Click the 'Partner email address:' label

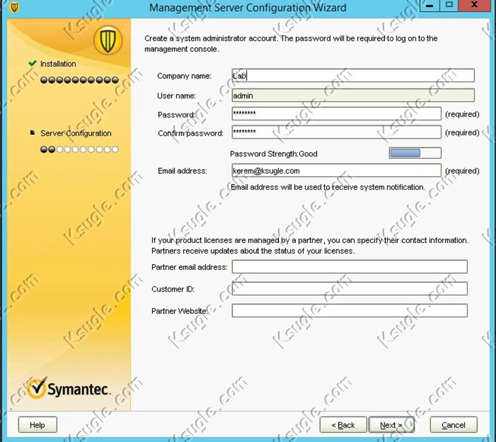click(x=190, y=267)
